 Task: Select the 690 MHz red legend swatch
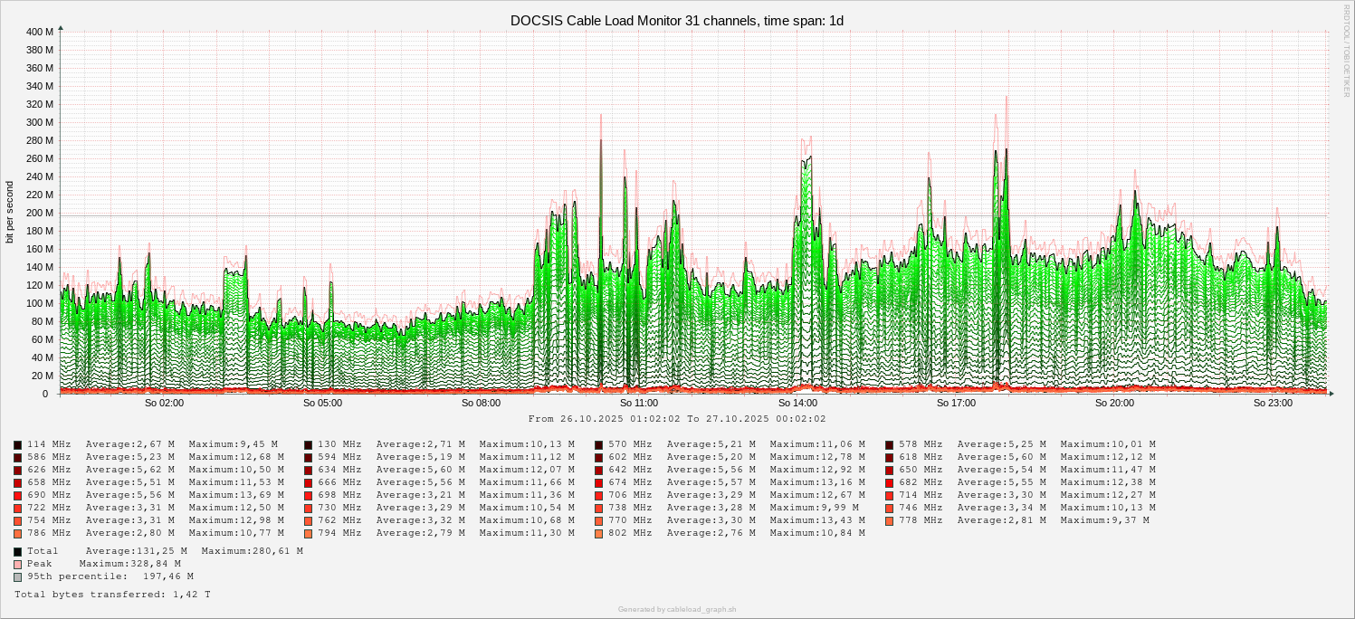click(18, 495)
